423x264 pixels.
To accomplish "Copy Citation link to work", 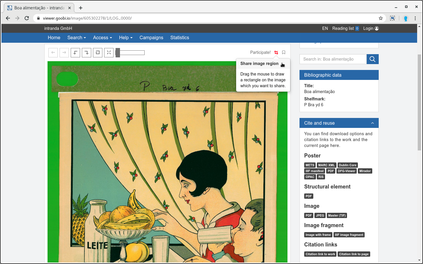I will click(320, 254).
